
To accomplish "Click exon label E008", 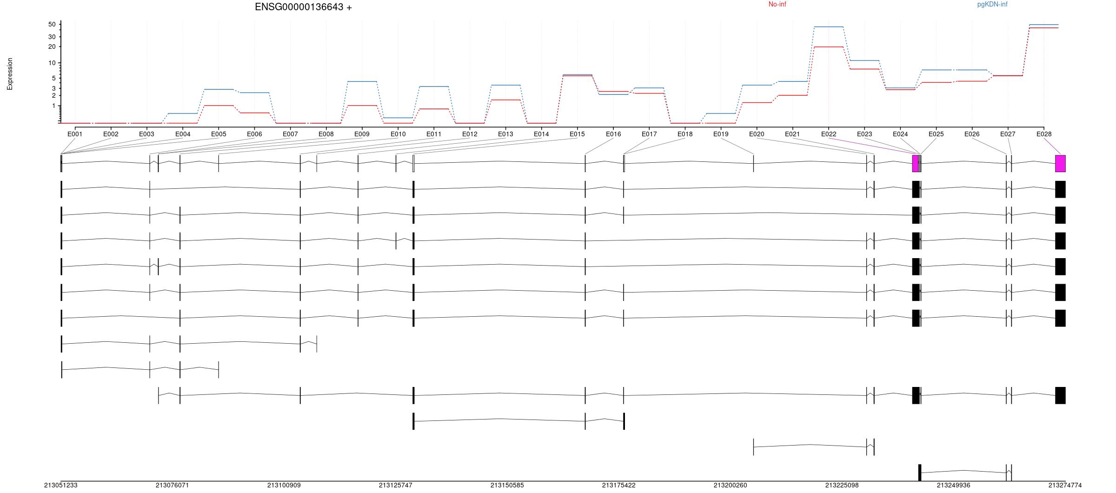I will pyautogui.click(x=326, y=134).
